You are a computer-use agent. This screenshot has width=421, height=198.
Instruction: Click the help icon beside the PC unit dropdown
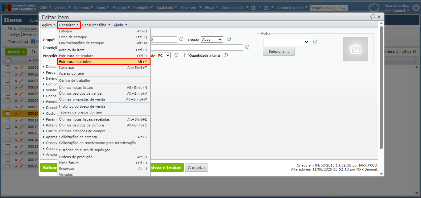click(x=176, y=55)
